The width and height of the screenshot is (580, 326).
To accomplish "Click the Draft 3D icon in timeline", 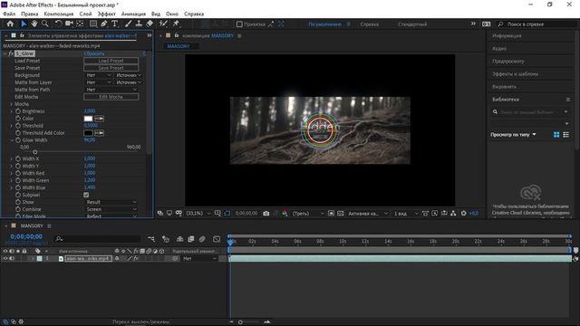I will click(x=166, y=239).
